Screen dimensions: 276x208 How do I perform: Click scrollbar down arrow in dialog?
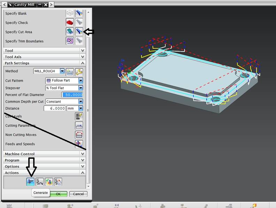click(89, 186)
